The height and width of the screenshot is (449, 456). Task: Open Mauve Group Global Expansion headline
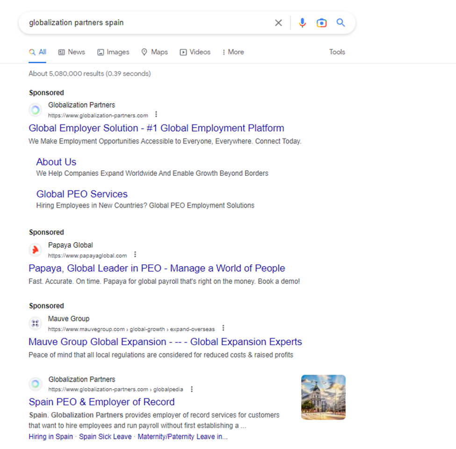tap(165, 342)
